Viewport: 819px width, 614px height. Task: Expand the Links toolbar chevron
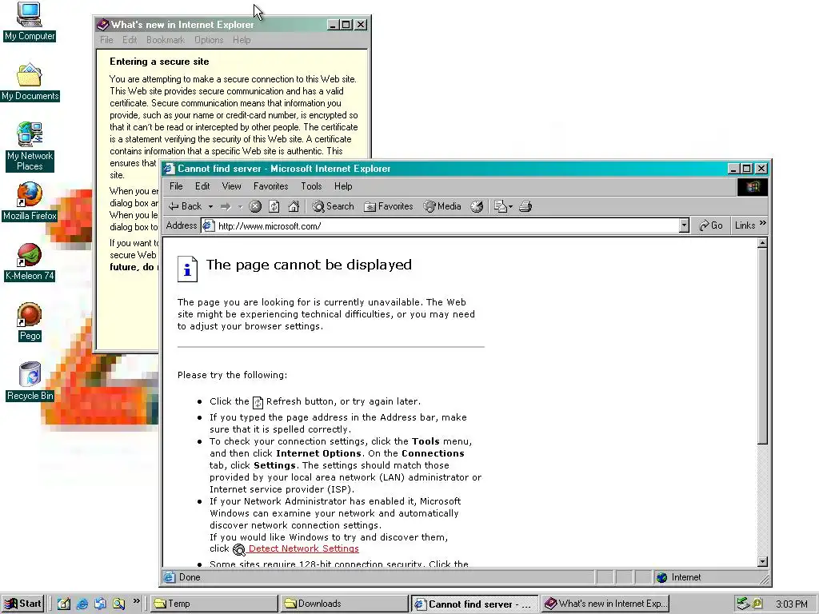pyautogui.click(x=762, y=224)
